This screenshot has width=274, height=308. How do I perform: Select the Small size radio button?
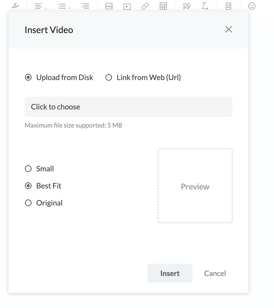39,169
